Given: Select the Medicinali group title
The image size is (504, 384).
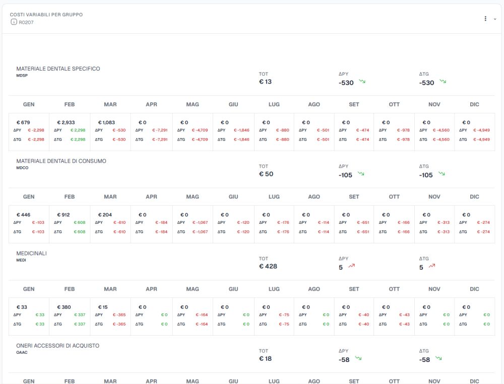Looking at the screenshot, I should click(31, 253).
